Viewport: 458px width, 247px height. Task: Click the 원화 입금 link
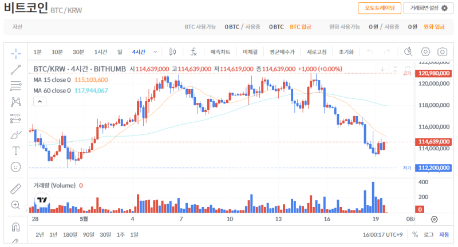point(434,27)
